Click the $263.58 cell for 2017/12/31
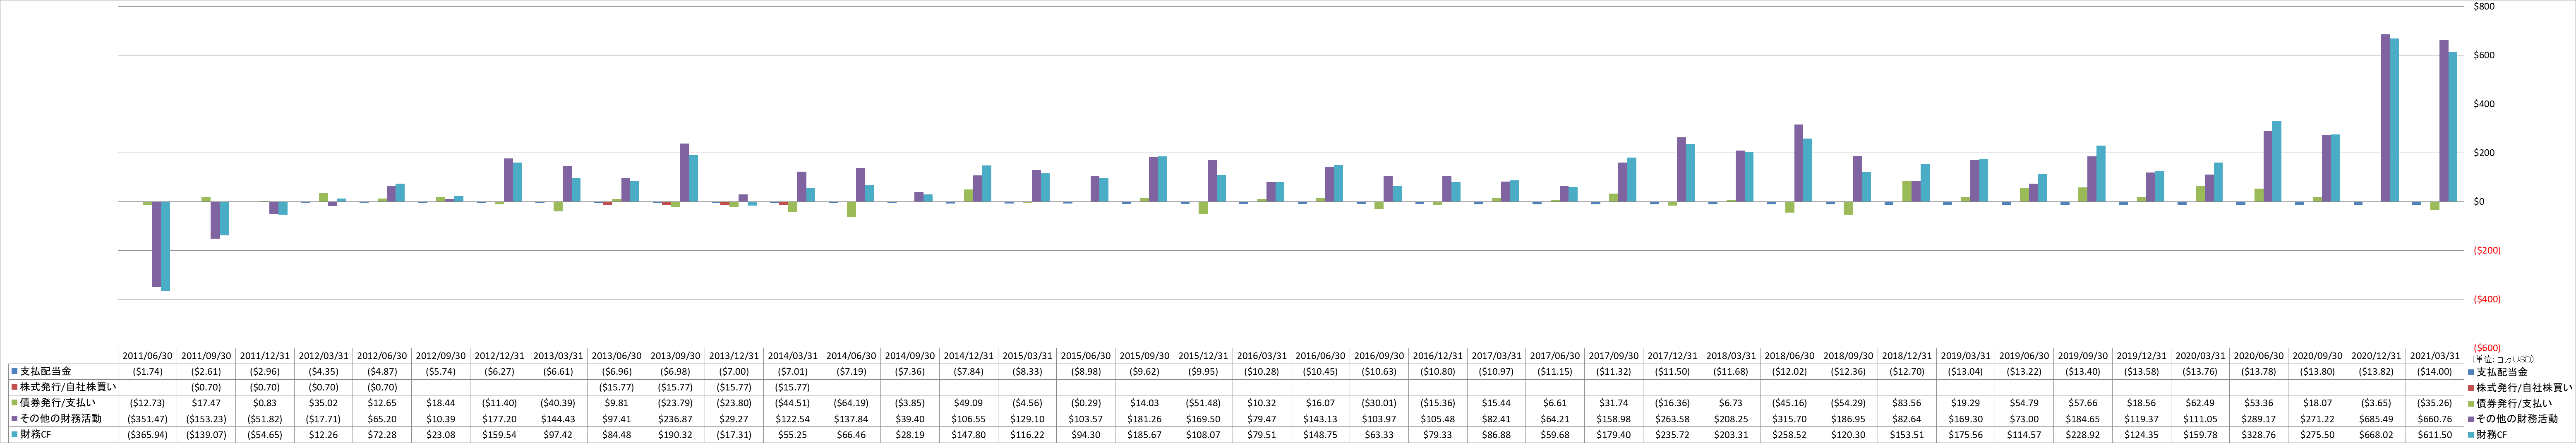 tap(1672, 419)
